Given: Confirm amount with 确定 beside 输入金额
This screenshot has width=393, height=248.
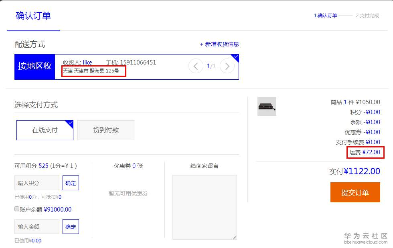Looking at the screenshot, I should point(71,226).
